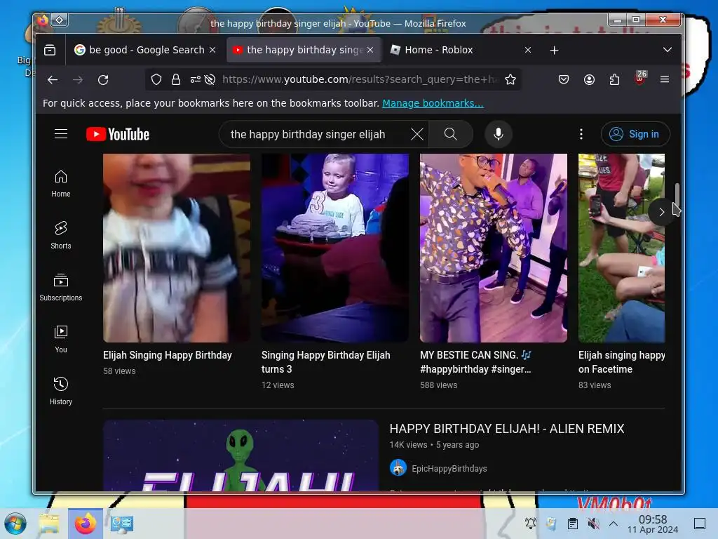
Task: Expand the system tray hidden icons arrow
Action: click(x=614, y=524)
